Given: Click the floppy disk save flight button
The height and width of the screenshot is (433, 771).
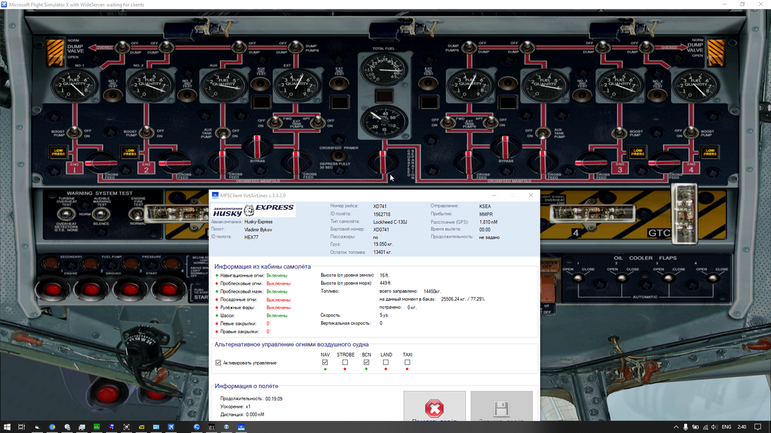Looking at the screenshot, I should [501, 407].
